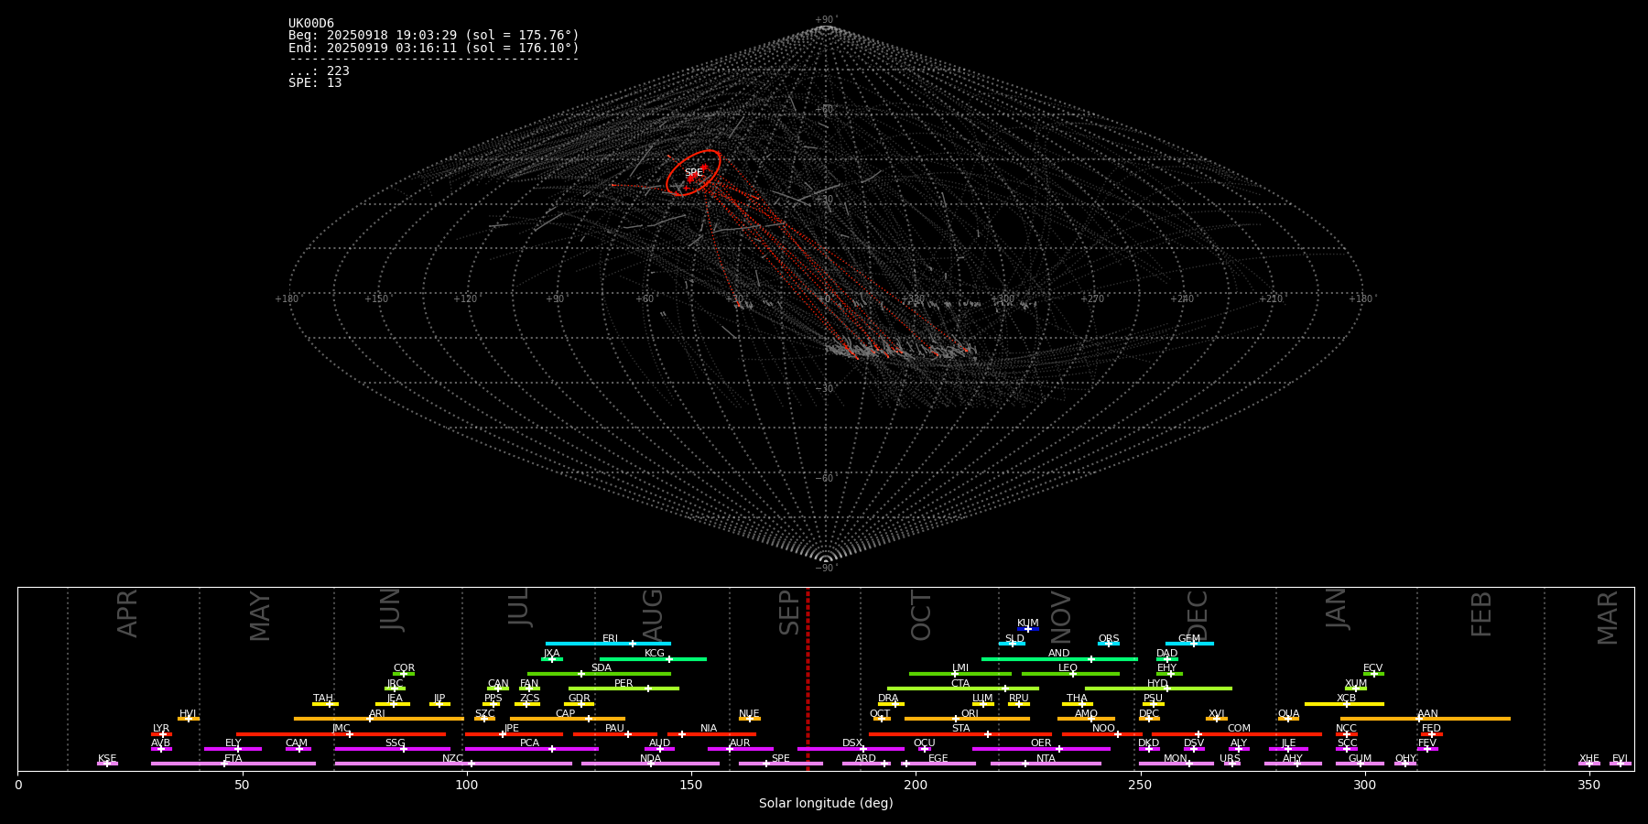Click the SPE bar in the timeline

click(x=780, y=764)
